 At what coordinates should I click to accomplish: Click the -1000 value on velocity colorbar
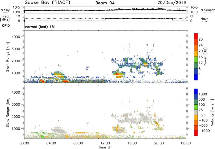click(x=204, y=131)
